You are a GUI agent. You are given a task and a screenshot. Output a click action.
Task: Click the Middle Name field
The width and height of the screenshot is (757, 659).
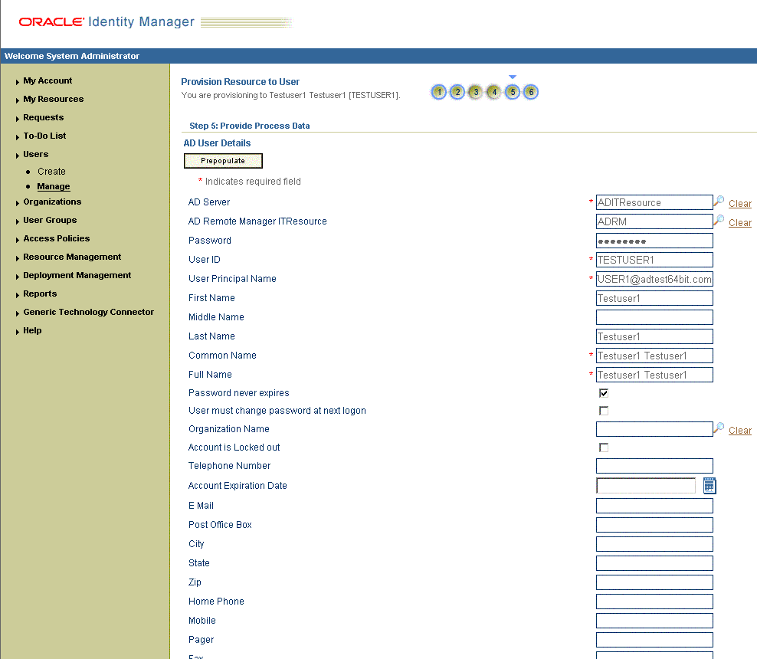tap(654, 317)
